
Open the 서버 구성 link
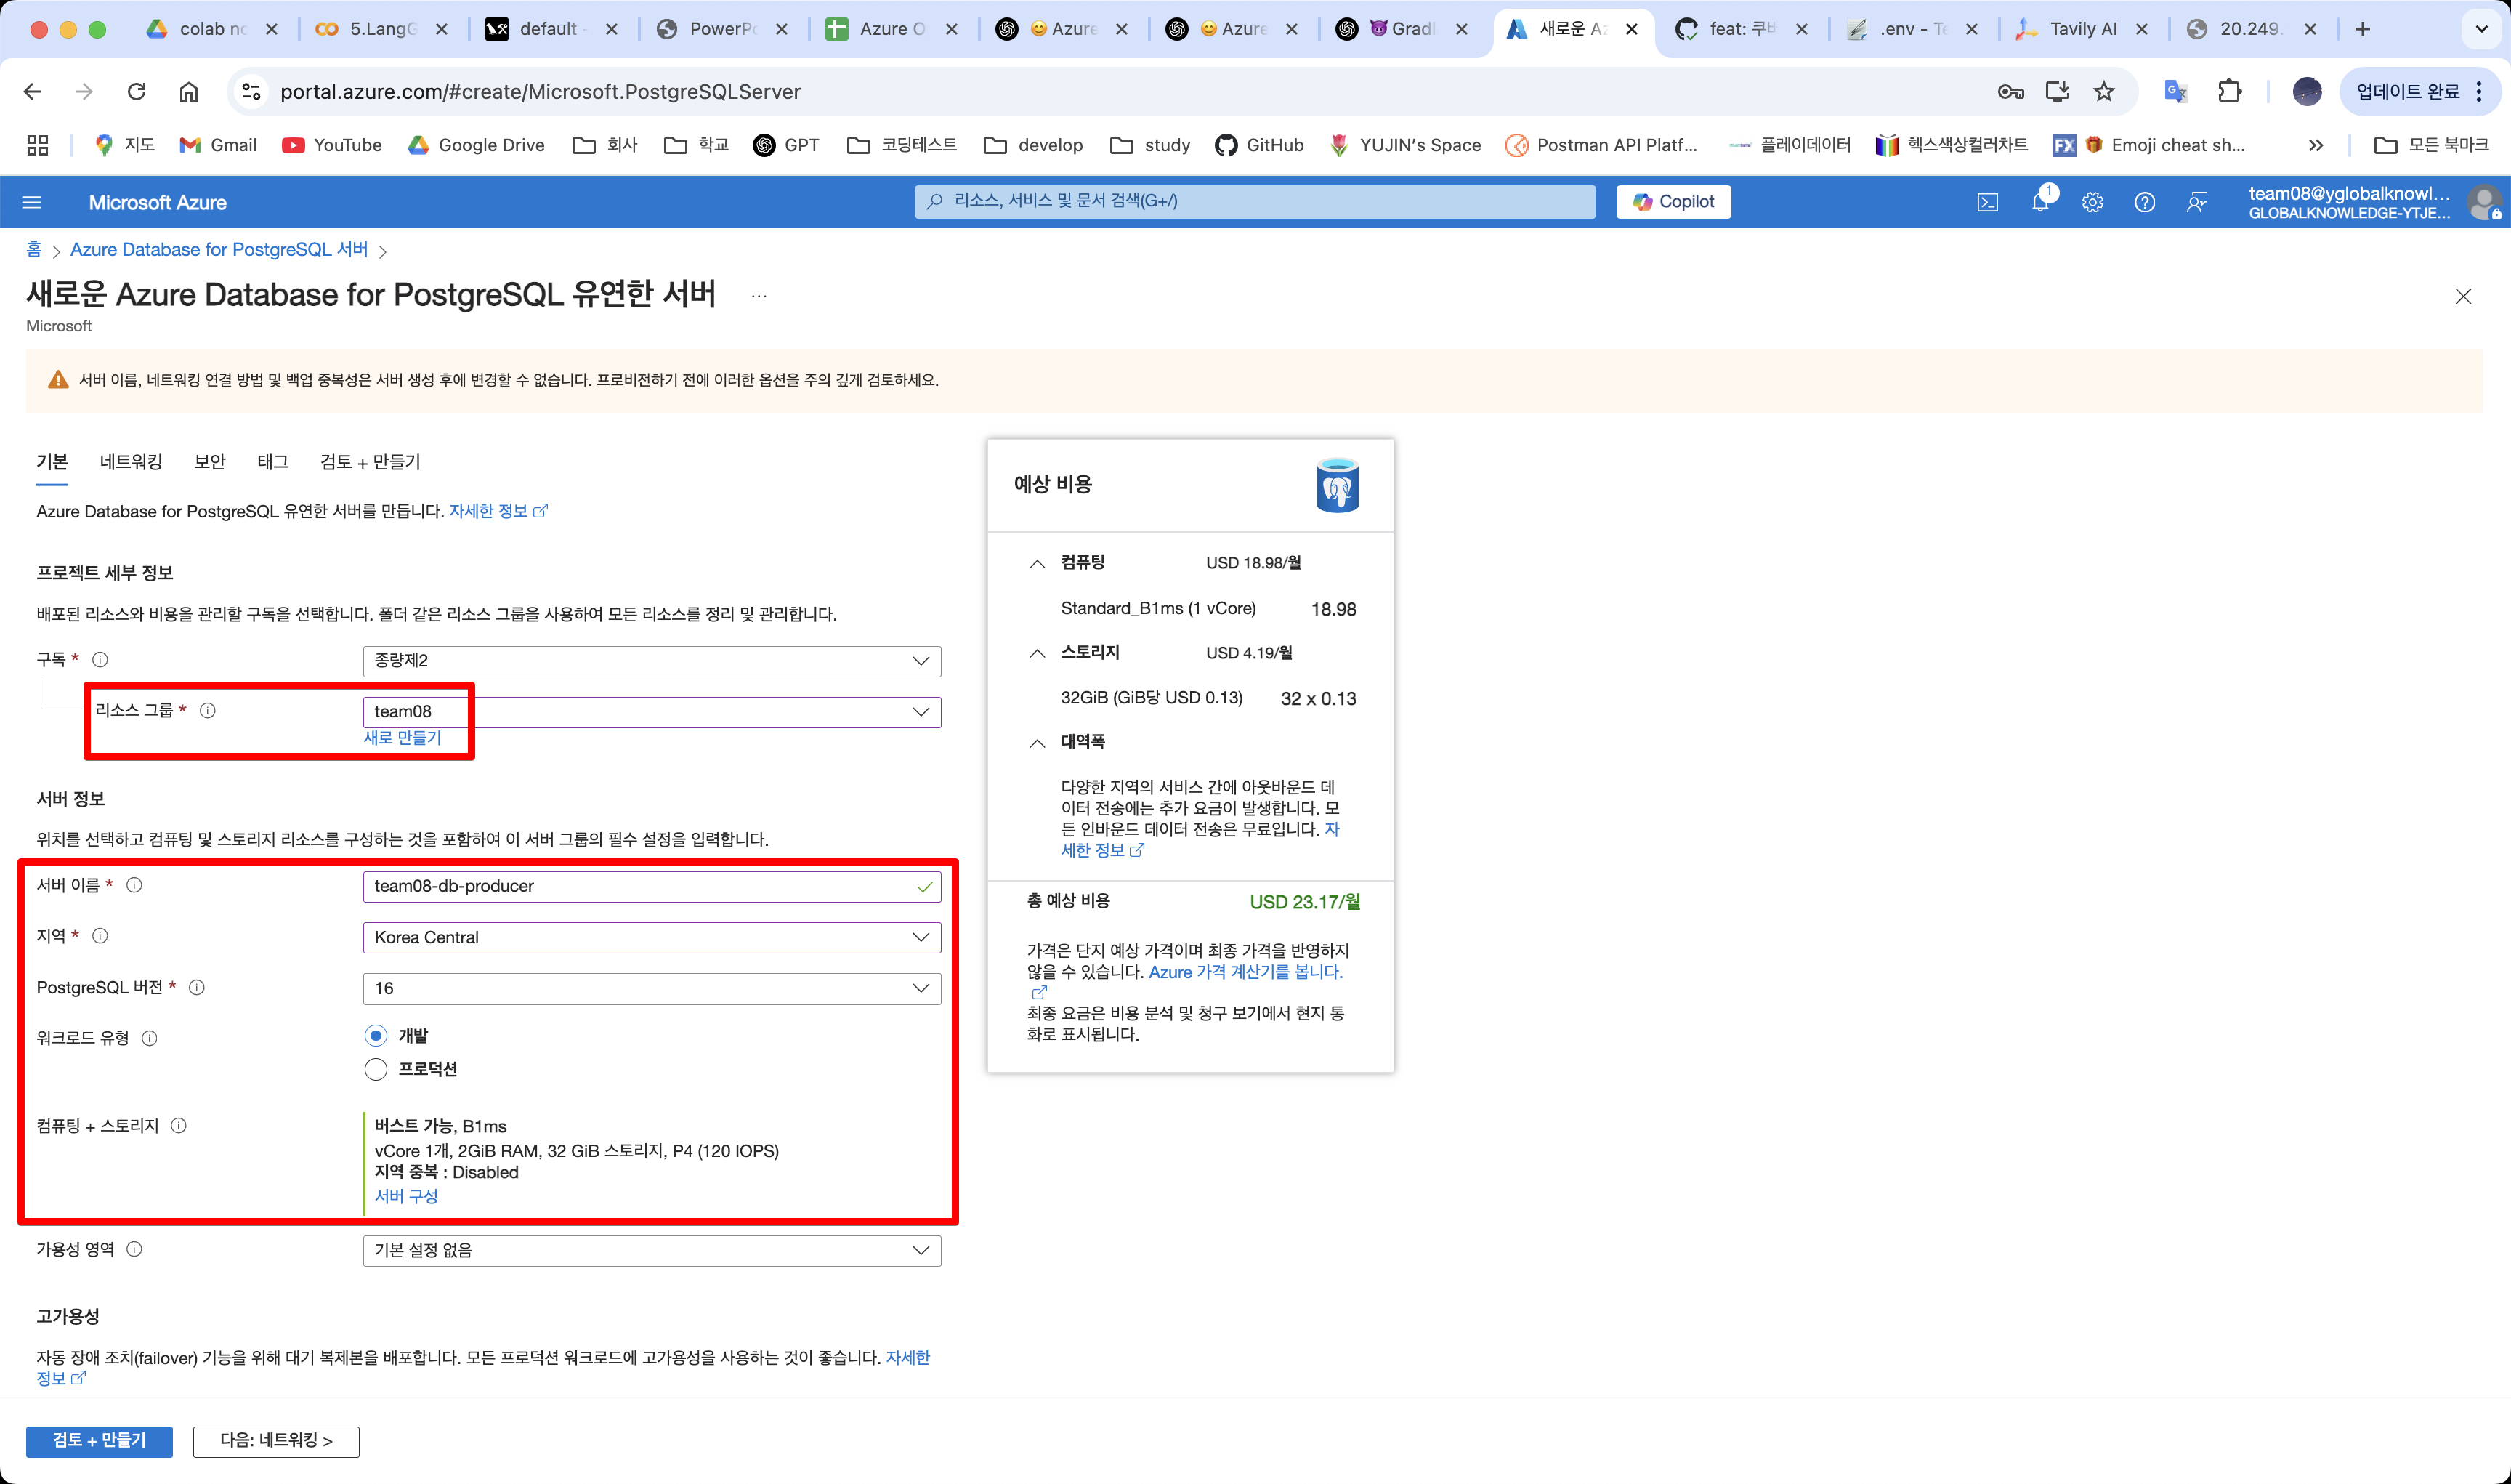[406, 1197]
